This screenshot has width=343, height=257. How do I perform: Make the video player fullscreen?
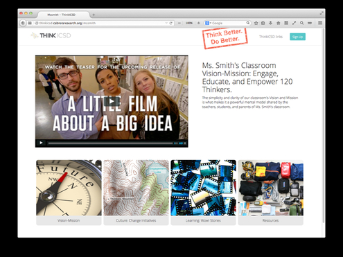(x=185, y=143)
